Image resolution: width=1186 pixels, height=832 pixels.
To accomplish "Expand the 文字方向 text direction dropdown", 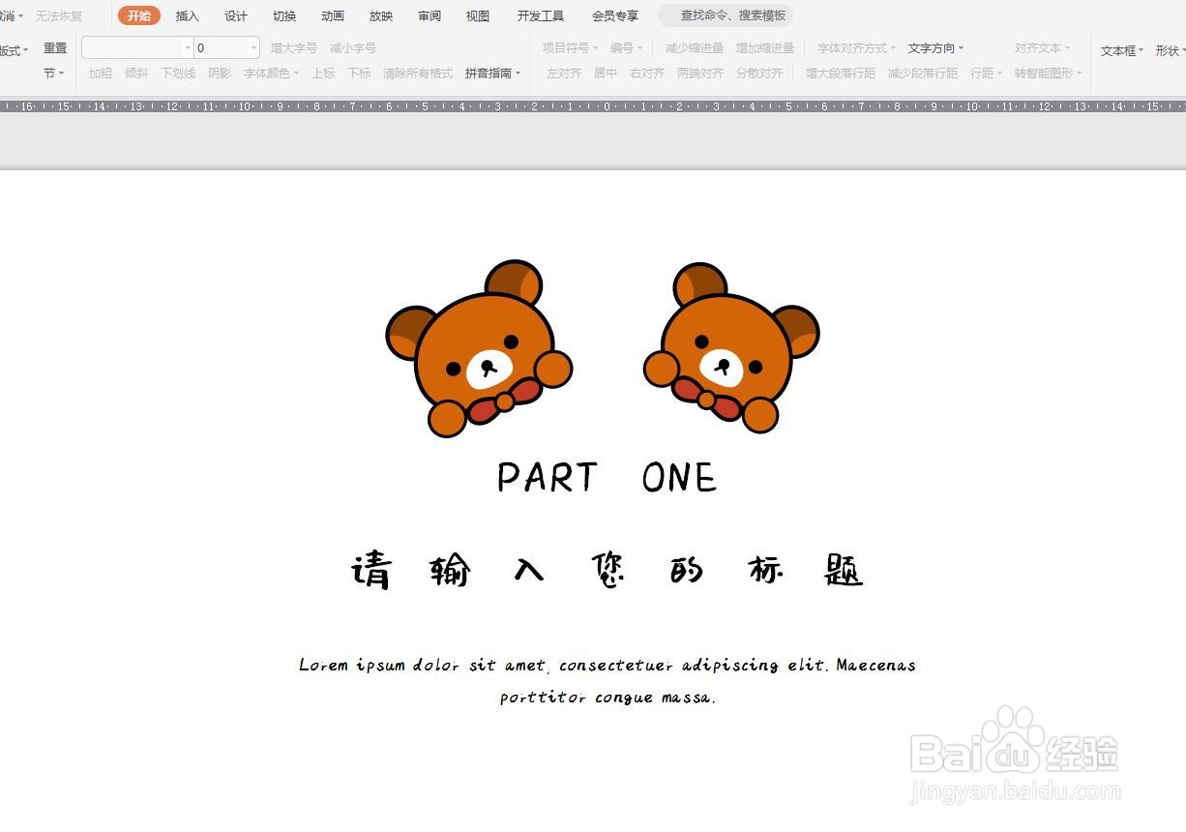I will (935, 47).
